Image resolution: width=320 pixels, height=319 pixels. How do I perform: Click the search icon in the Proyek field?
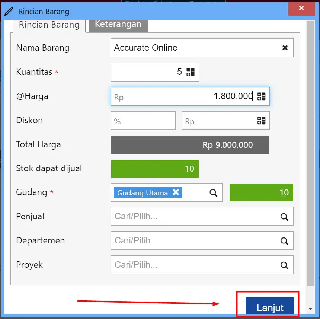(285, 265)
